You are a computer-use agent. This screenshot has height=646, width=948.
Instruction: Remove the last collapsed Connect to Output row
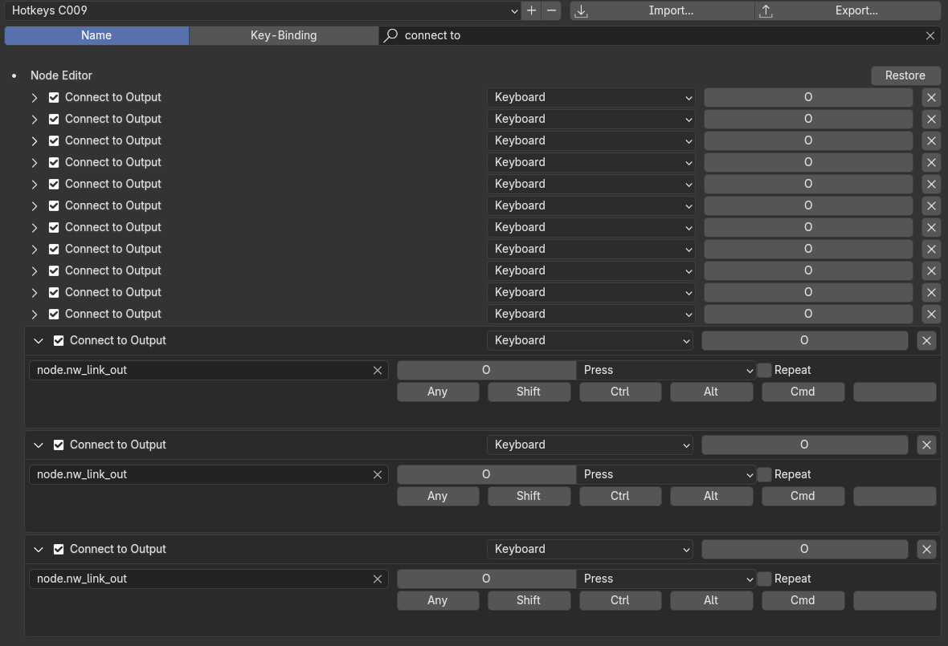pos(931,314)
